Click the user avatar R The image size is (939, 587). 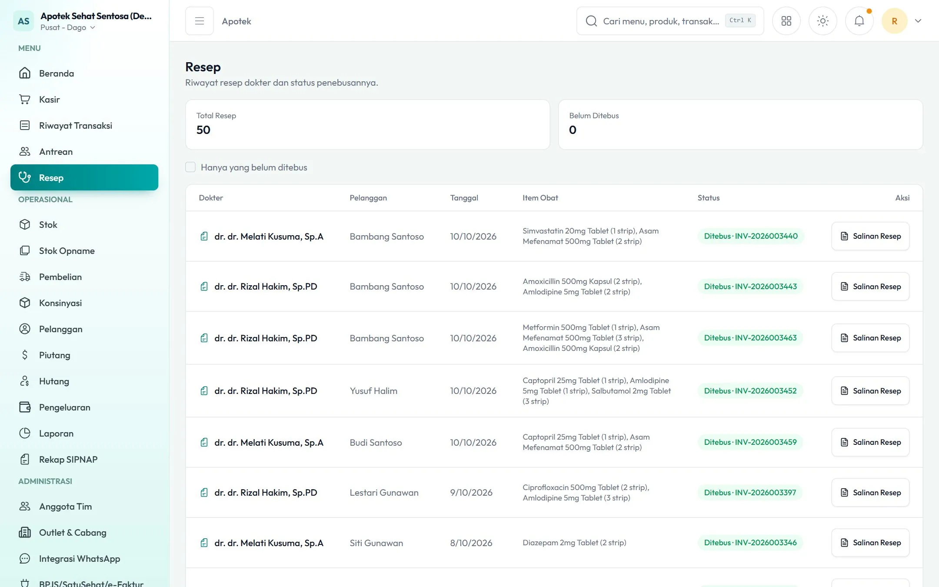point(894,21)
